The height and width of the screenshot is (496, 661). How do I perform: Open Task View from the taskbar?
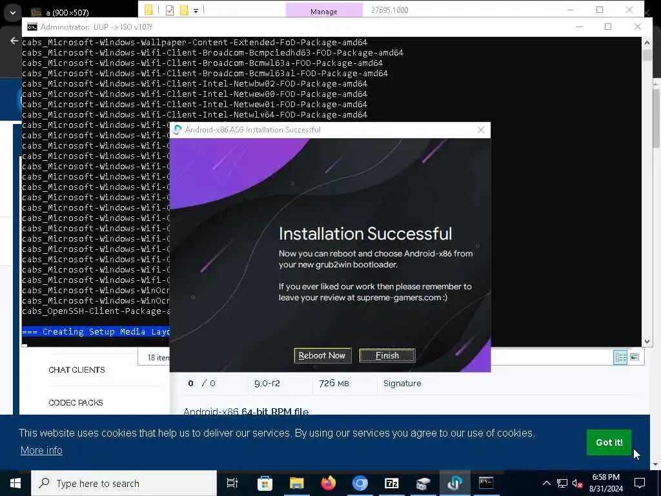232,483
